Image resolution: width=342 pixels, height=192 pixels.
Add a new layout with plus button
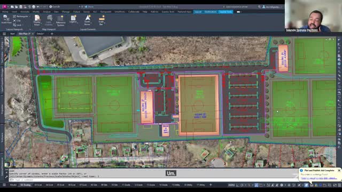pos(211,185)
